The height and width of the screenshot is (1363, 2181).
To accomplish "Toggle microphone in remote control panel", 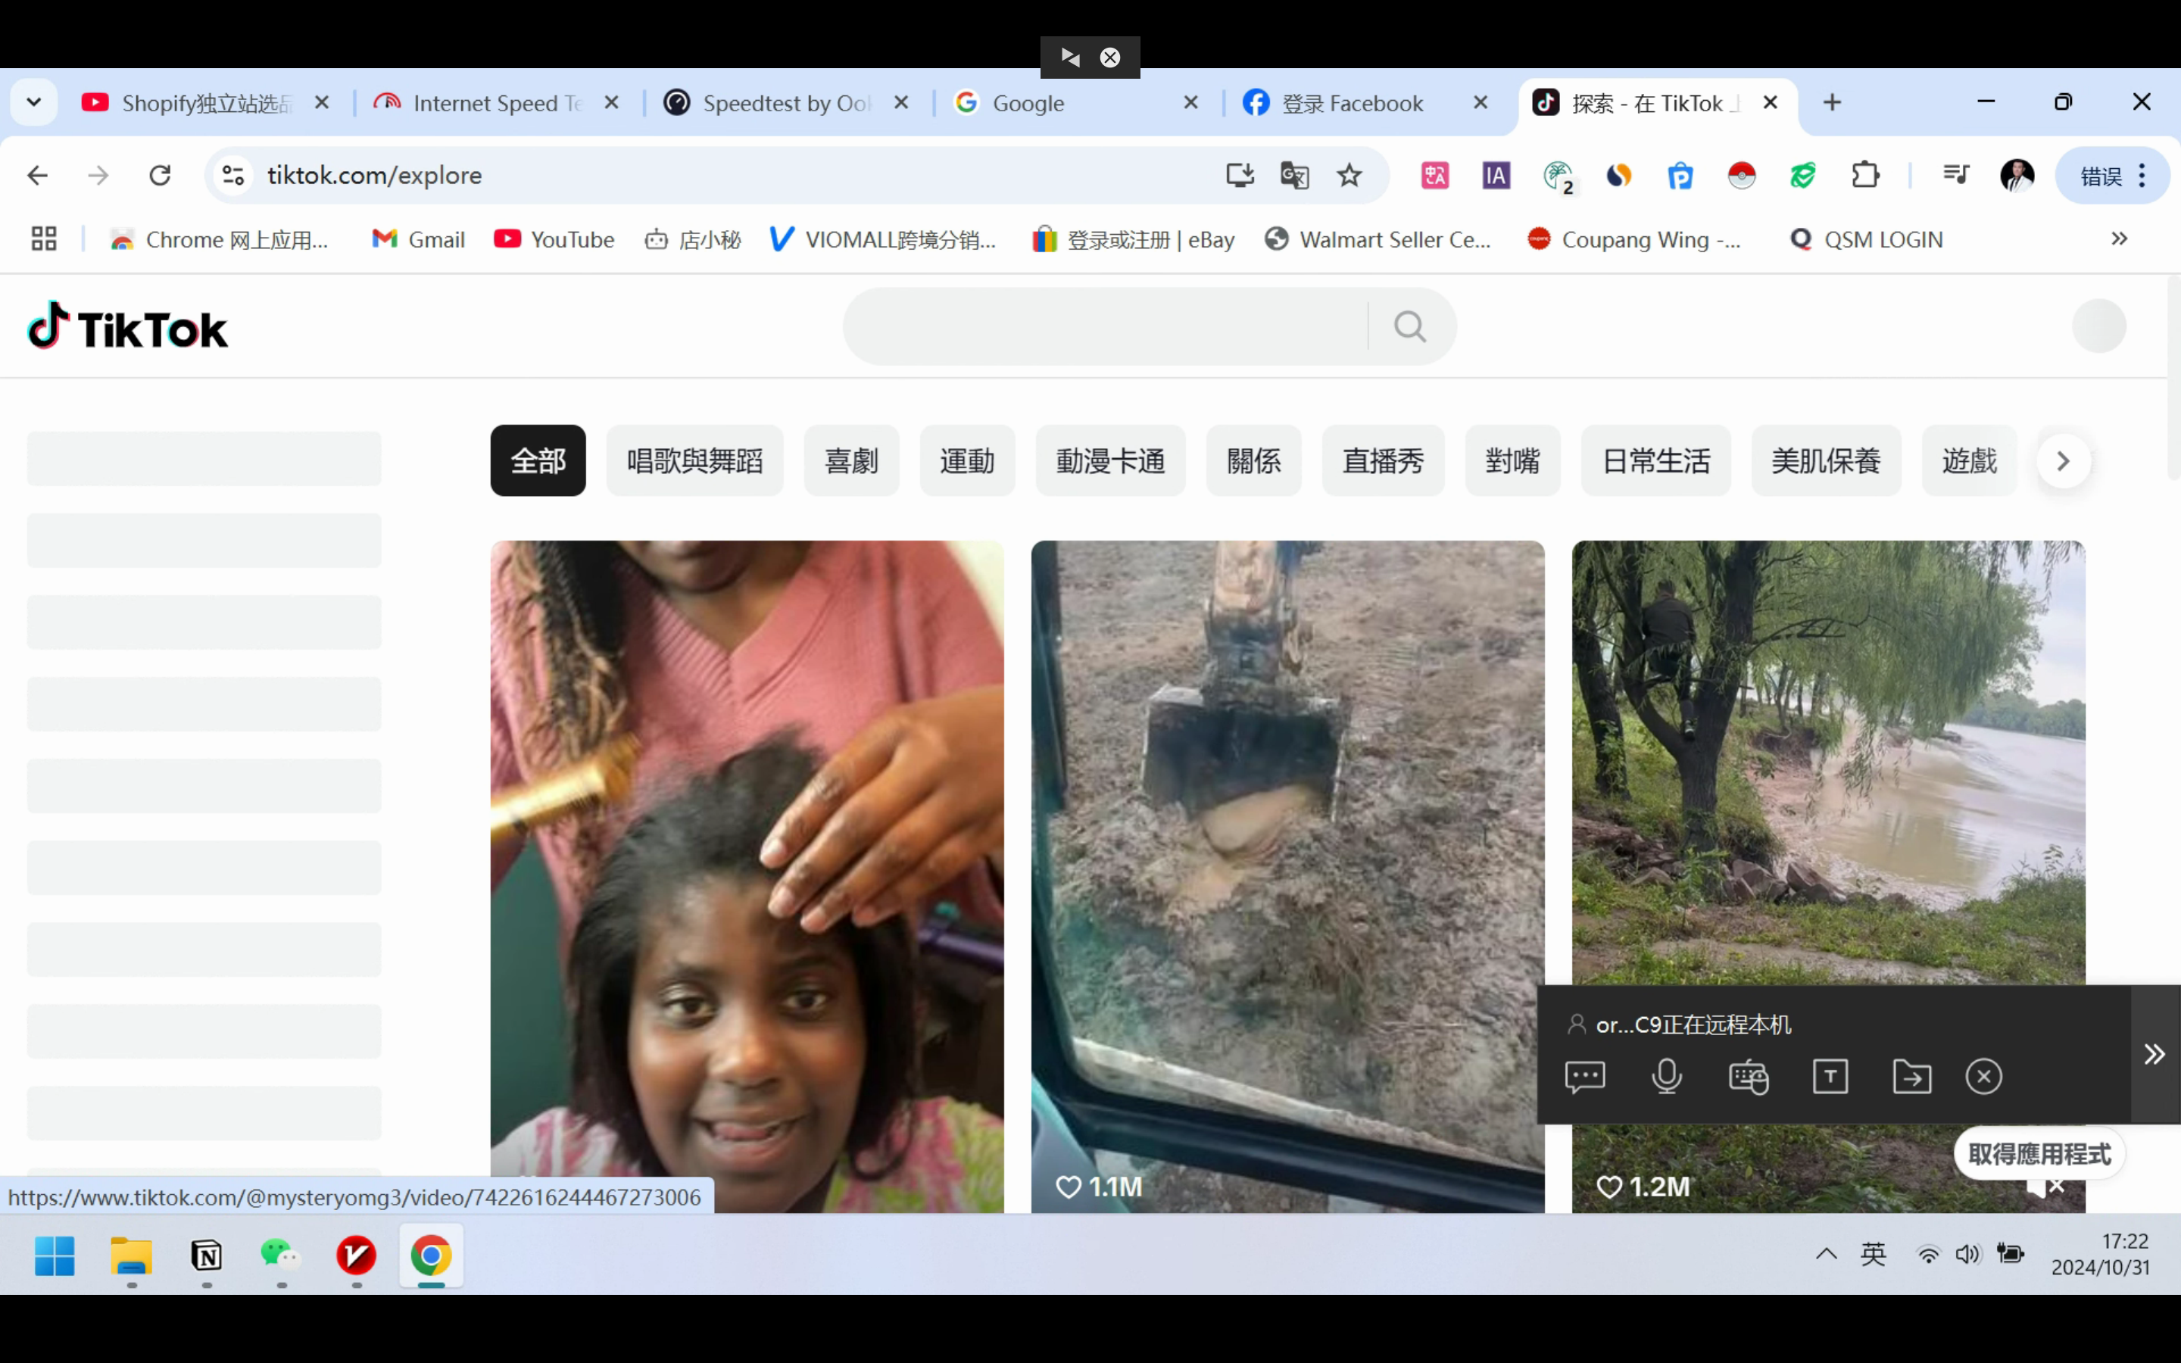I will coord(1666,1076).
